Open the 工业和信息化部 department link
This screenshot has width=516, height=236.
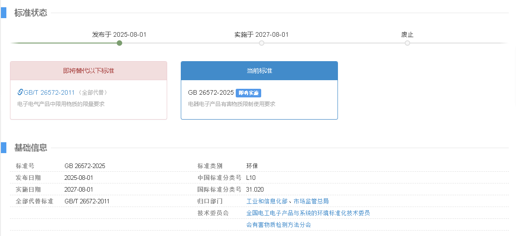[267, 201]
